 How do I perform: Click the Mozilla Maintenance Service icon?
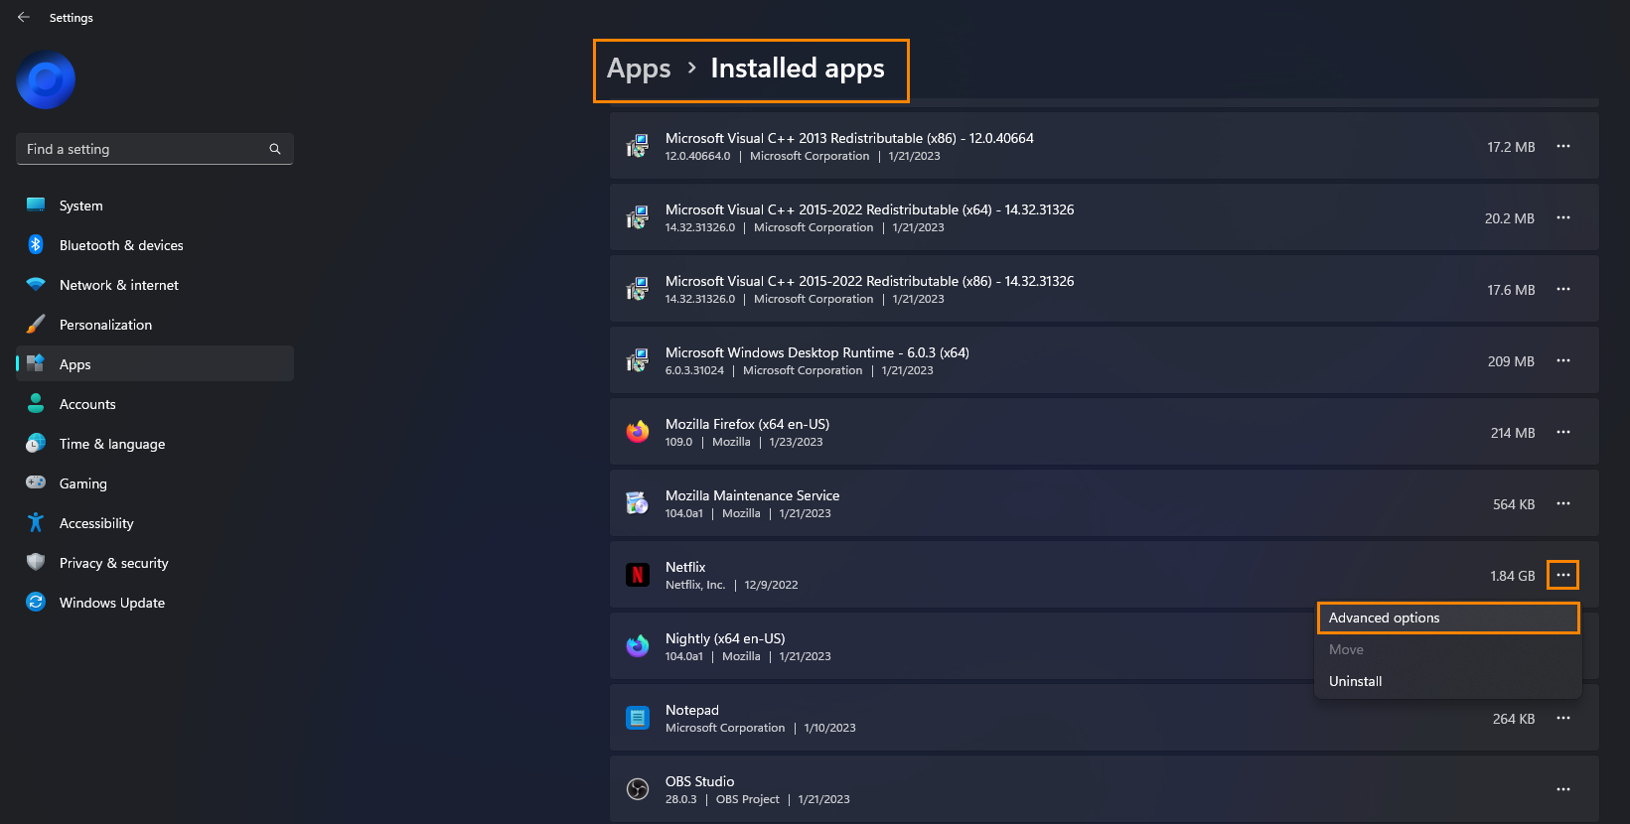coord(638,503)
